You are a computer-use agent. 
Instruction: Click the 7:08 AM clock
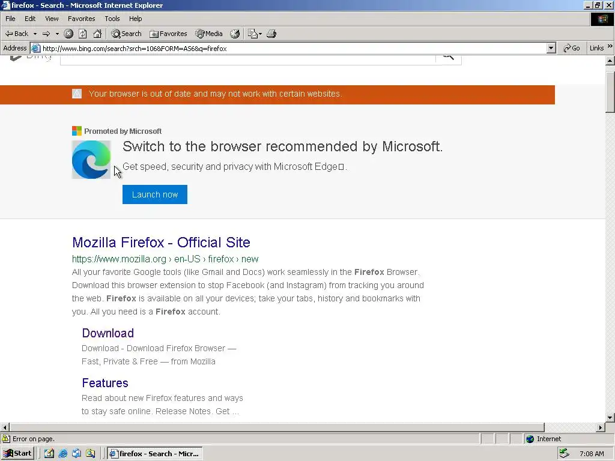tap(592, 454)
